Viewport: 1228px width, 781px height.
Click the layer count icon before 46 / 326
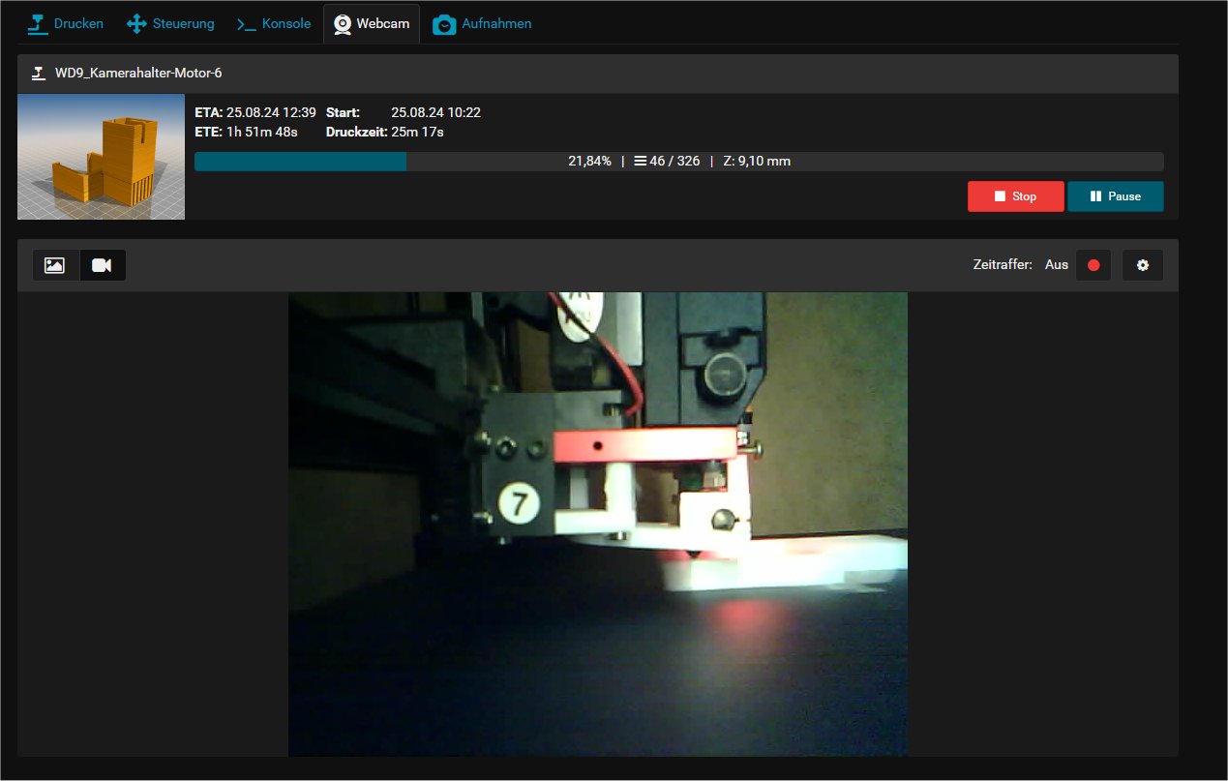click(640, 162)
